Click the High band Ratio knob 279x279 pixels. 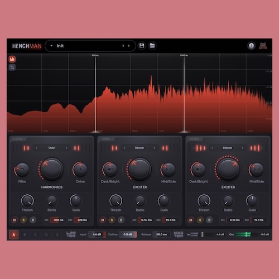click(228, 201)
